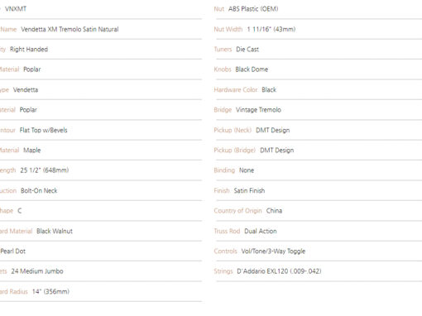
Task: Click the Country of Origin label
Action: point(237,211)
